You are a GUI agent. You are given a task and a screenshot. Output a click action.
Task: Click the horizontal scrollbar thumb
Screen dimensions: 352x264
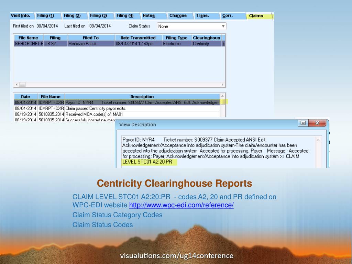coord(22,85)
